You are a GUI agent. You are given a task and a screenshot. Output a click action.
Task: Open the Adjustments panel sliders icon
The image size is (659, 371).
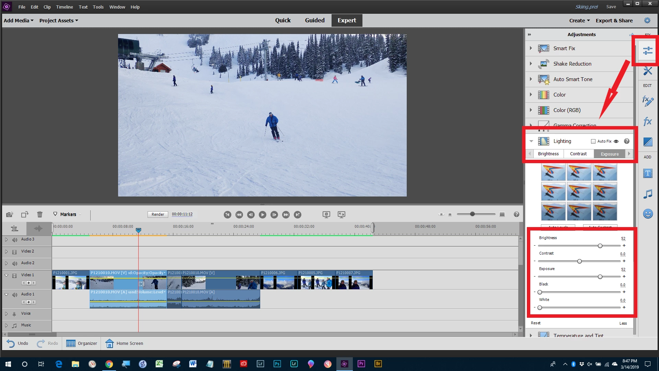[x=647, y=51]
